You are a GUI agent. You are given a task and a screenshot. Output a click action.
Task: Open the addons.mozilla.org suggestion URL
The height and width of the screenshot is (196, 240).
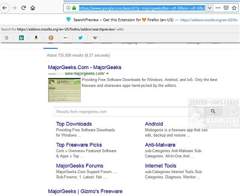pos(209,20)
